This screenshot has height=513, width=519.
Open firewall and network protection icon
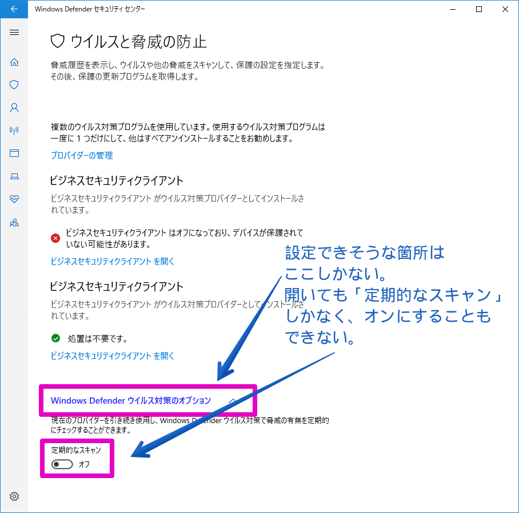pyautogui.click(x=14, y=131)
